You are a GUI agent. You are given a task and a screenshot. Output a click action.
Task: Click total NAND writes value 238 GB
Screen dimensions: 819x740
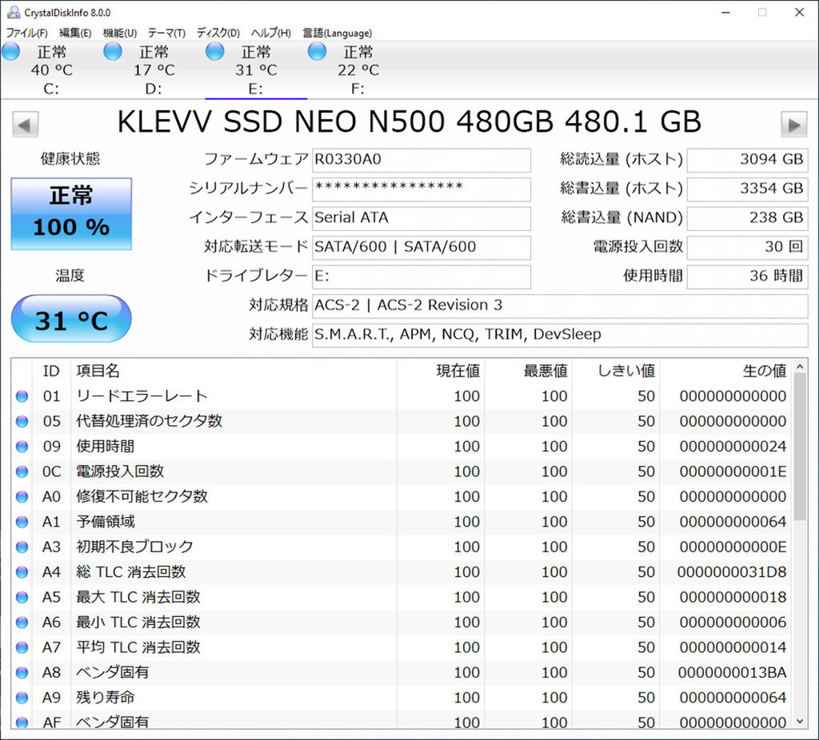point(748,219)
